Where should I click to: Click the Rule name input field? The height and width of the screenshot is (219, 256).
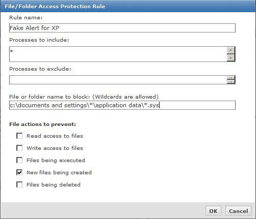pos(122,28)
